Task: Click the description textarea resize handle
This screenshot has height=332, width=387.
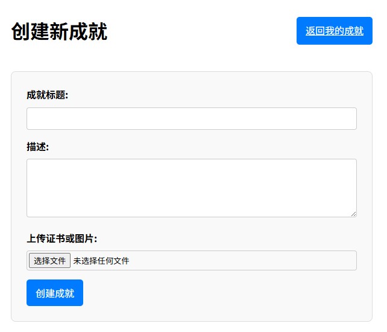Action: (x=353, y=213)
